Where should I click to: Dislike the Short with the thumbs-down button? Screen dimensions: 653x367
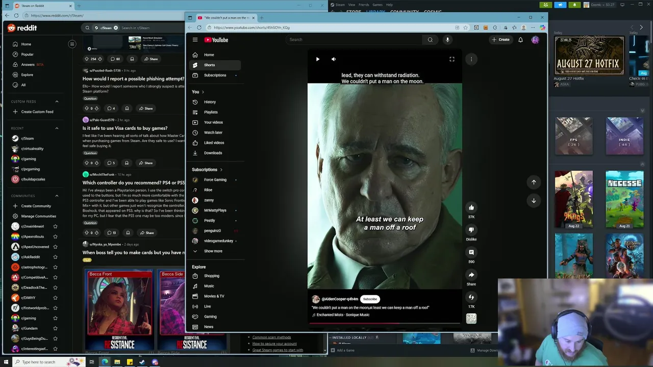[471, 230]
